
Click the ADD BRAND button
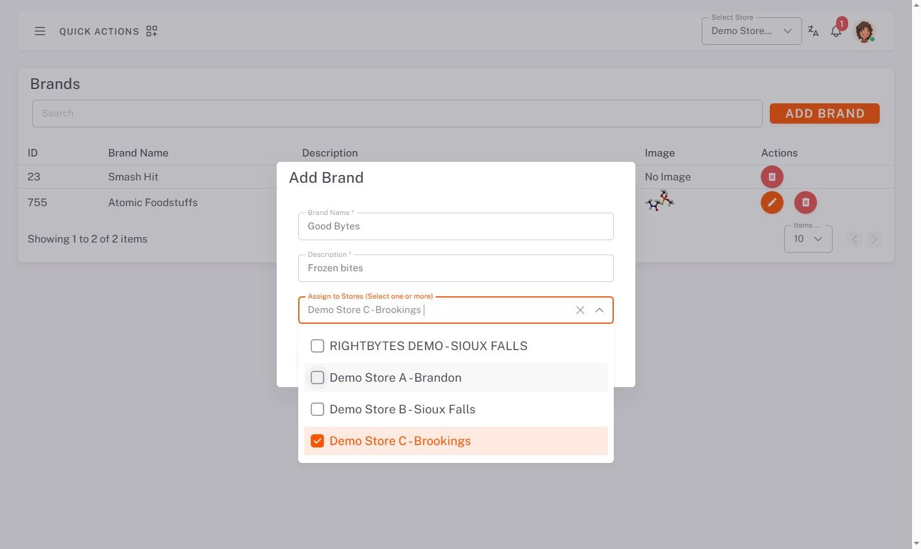(824, 114)
